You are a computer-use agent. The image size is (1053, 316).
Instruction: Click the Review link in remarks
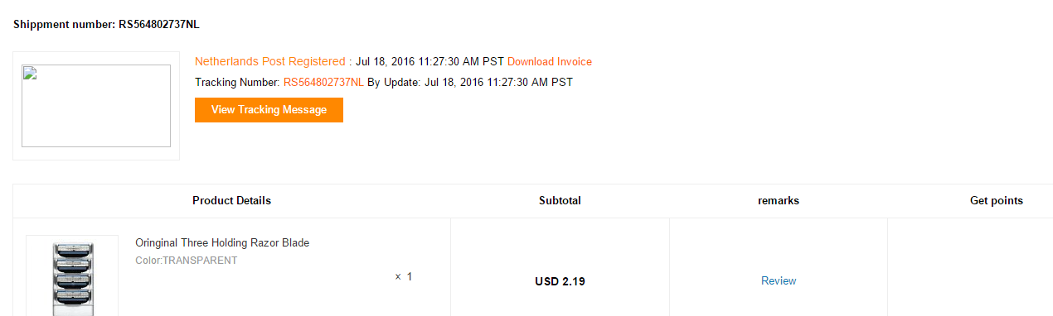pos(779,281)
